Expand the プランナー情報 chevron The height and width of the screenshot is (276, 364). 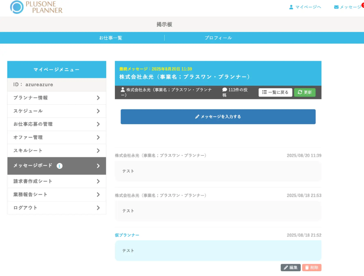tap(98, 98)
